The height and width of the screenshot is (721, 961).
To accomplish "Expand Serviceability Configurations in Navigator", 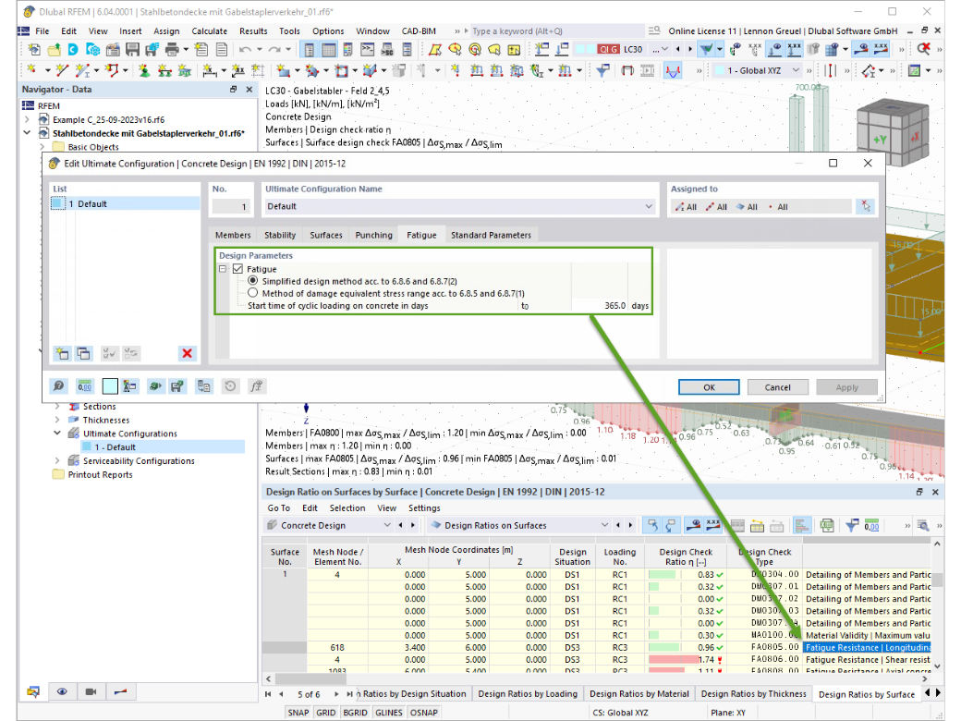I will point(57,461).
